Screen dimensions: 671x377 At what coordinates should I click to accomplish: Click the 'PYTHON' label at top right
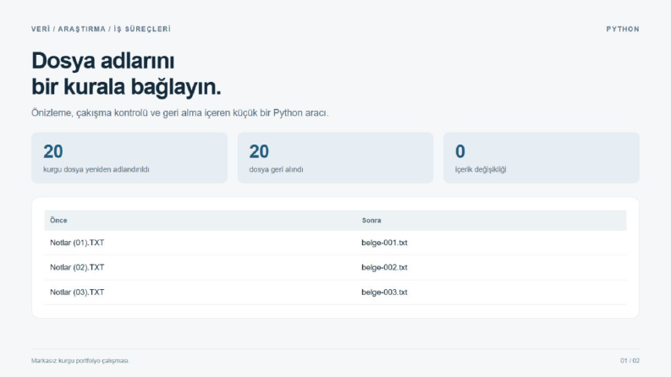click(623, 29)
